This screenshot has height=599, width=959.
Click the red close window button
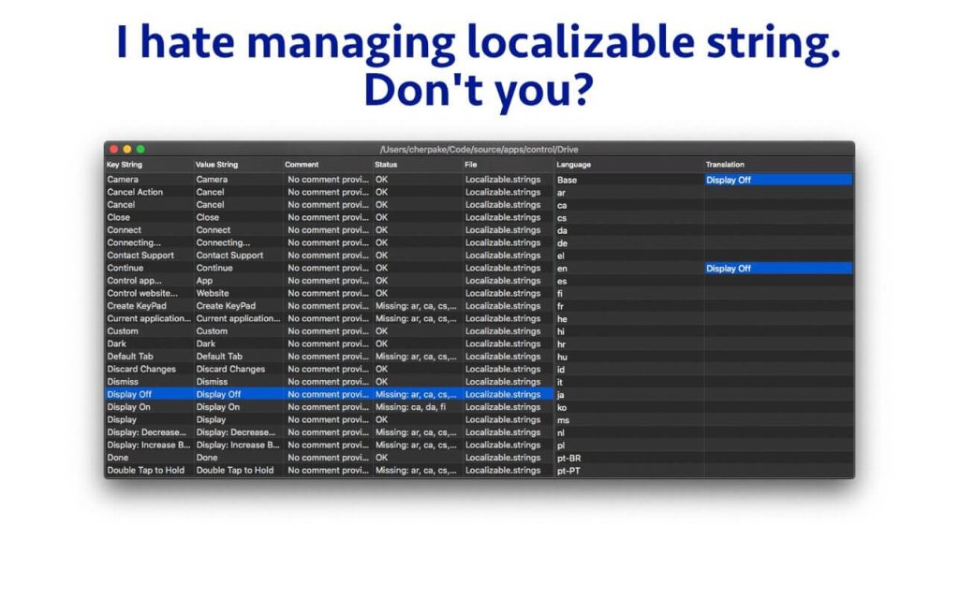click(113, 149)
